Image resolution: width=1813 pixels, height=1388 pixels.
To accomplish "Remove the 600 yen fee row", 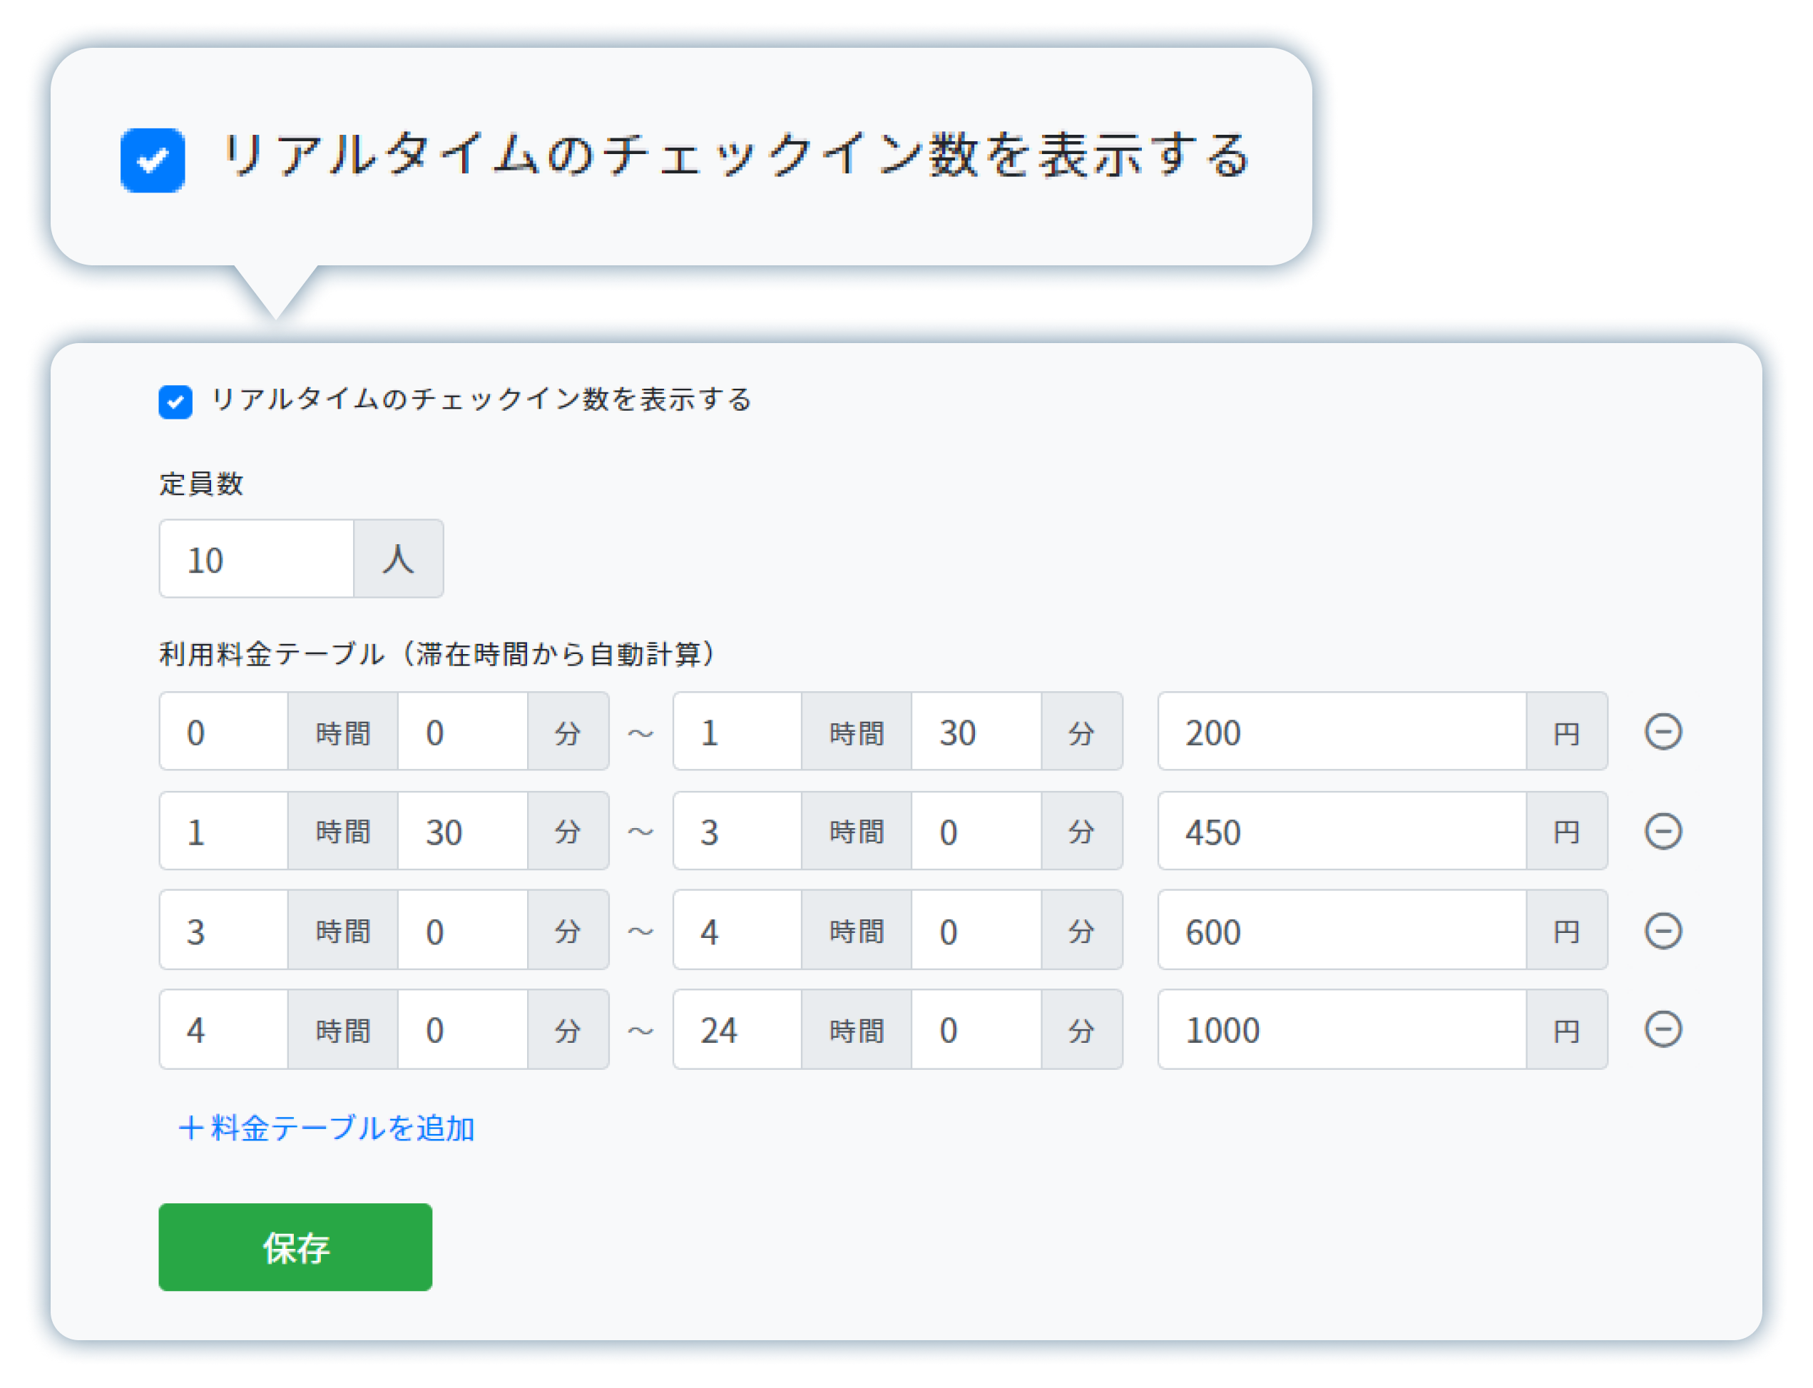I will pyautogui.click(x=1663, y=930).
